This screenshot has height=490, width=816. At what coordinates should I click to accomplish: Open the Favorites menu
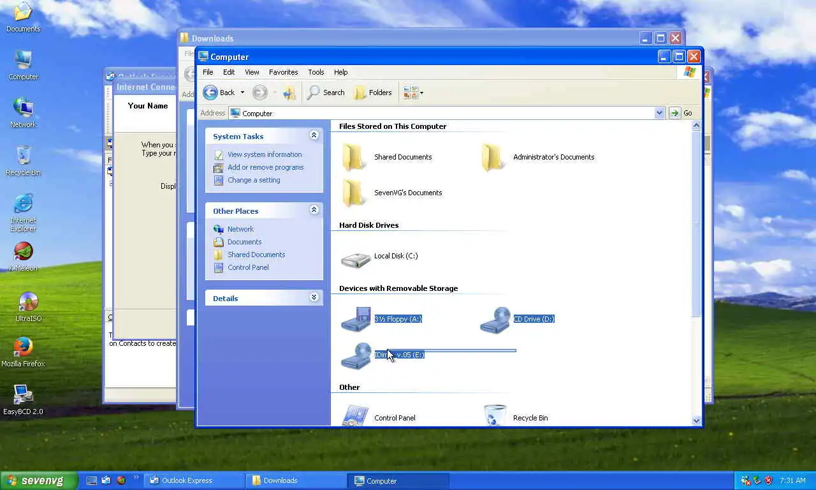[x=283, y=72]
